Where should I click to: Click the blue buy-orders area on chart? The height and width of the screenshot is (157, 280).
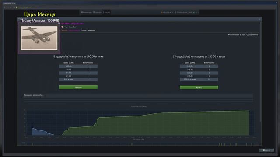click(x=39, y=132)
